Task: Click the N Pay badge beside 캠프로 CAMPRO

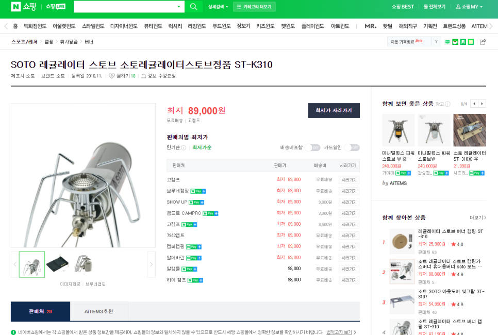Action: [210, 213]
